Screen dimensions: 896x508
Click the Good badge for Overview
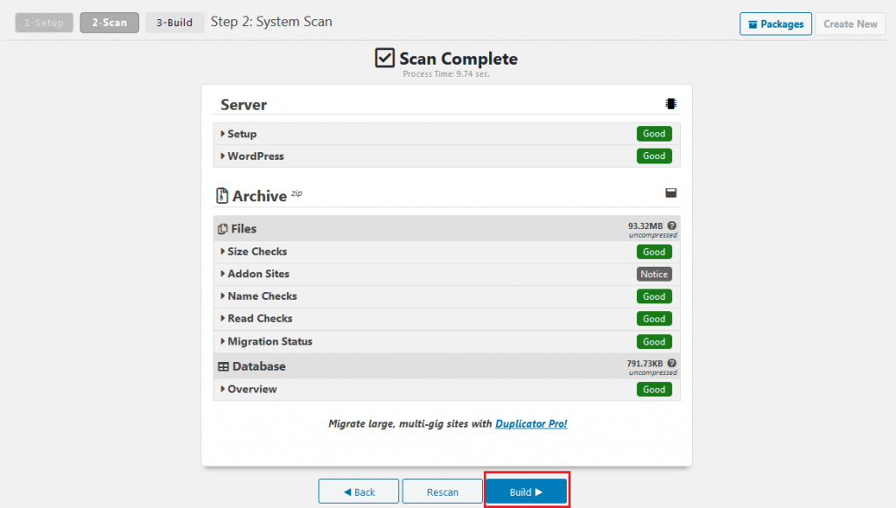(654, 389)
